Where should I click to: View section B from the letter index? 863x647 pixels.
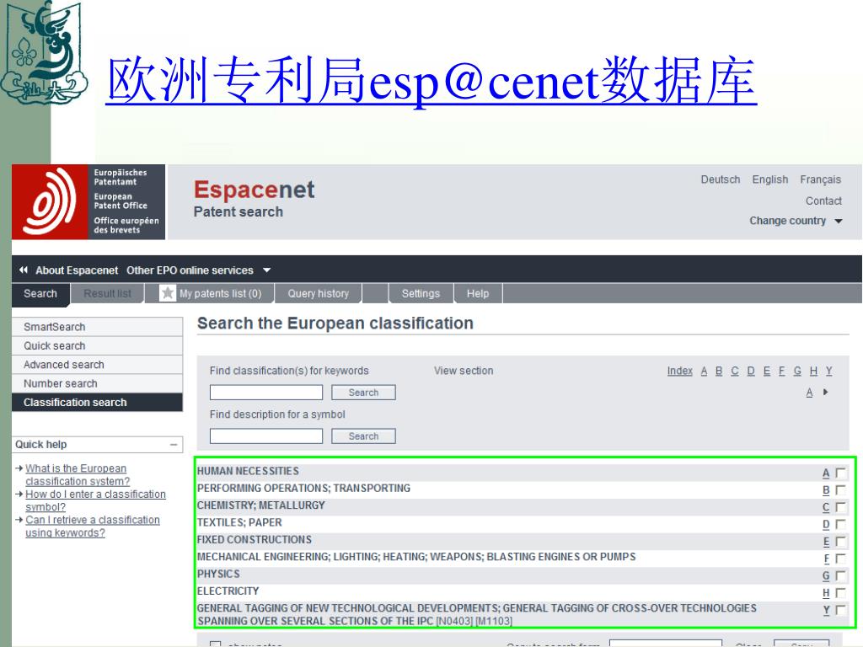(x=719, y=371)
